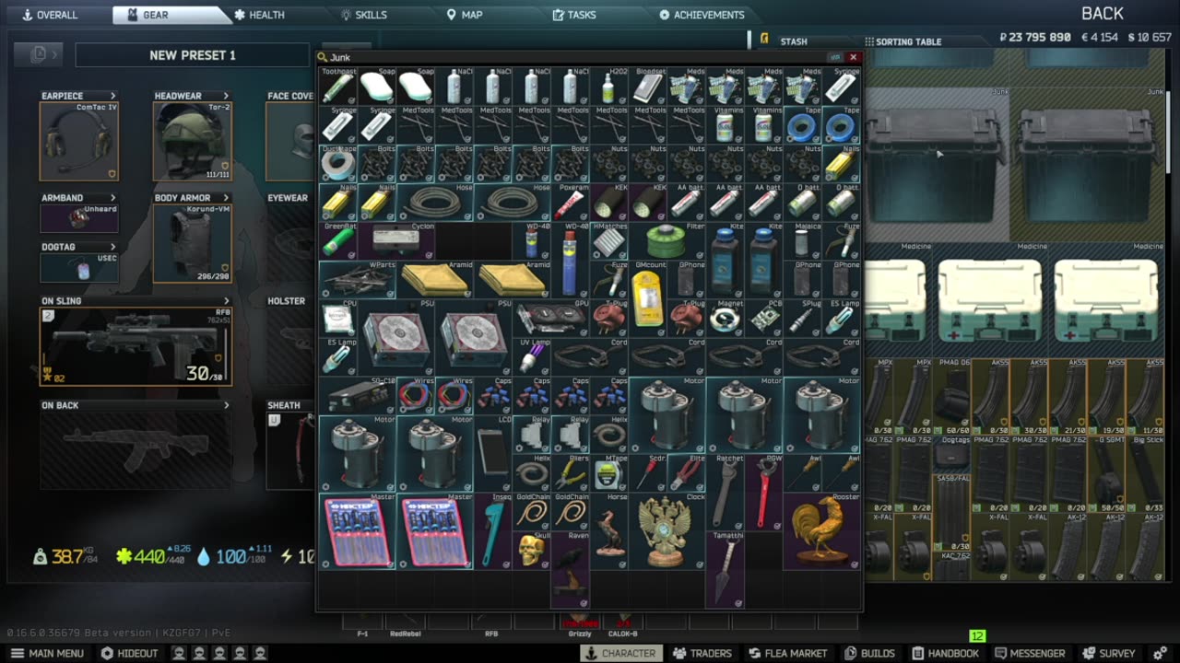Select the golden Rooster figurine
Screen dimensions: 1180x663
(x=822, y=530)
